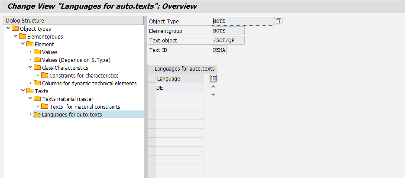Screen dimensions: 405x178
Task: Select the row selector for the DE language row
Action: click(152, 88)
